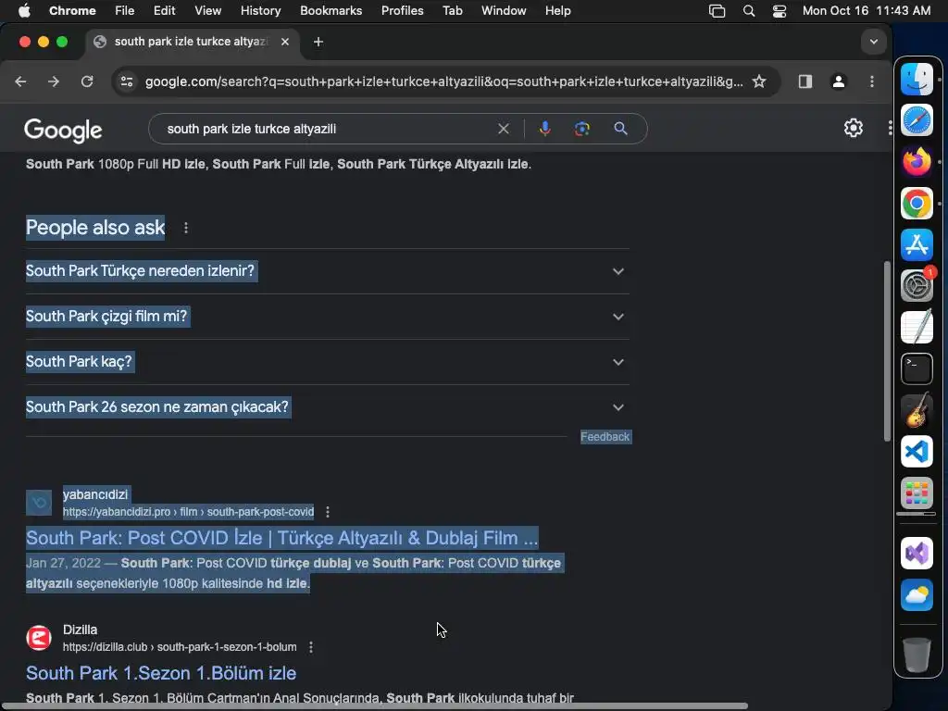Viewport: 948px width, 711px height.
Task: Click the Feedback link
Action: [x=605, y=437]
